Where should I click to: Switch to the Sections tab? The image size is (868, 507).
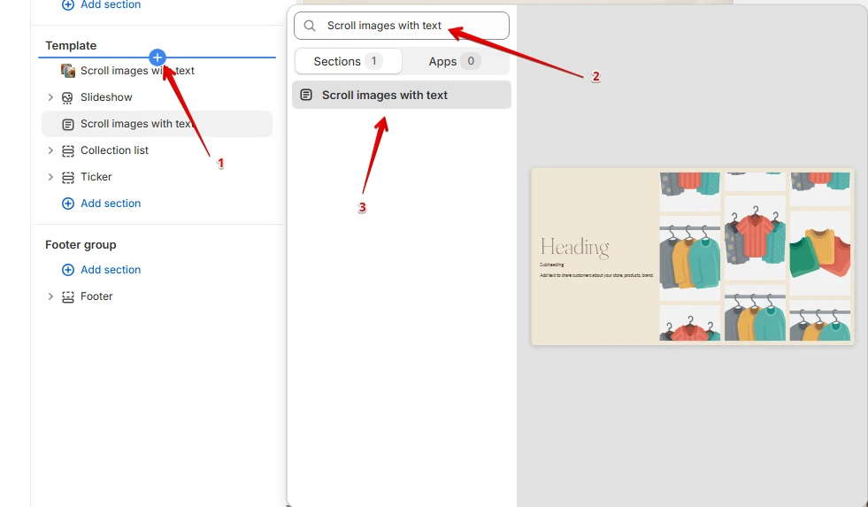click(x=349, y=61)
